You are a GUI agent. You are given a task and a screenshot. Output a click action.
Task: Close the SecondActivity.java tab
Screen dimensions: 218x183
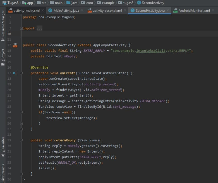(x=168, y=10)
